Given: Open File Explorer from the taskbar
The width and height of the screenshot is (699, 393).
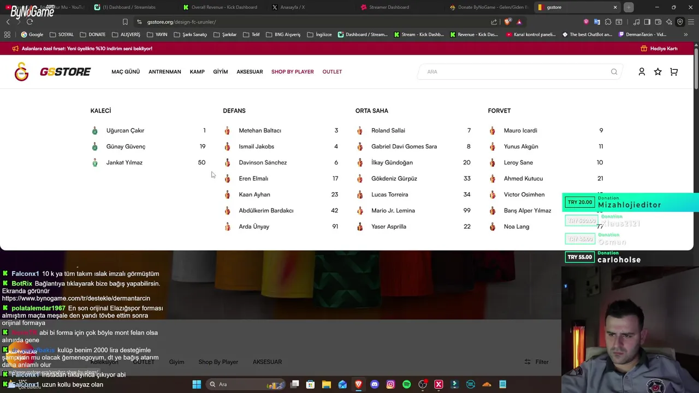Looking at the screenshot, I should [326, 384].
